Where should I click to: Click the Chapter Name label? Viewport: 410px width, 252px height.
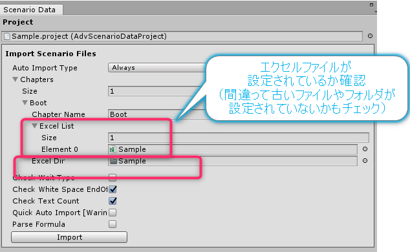click(58, 114)
